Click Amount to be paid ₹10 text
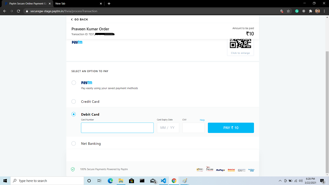 [x=243, y=31]
